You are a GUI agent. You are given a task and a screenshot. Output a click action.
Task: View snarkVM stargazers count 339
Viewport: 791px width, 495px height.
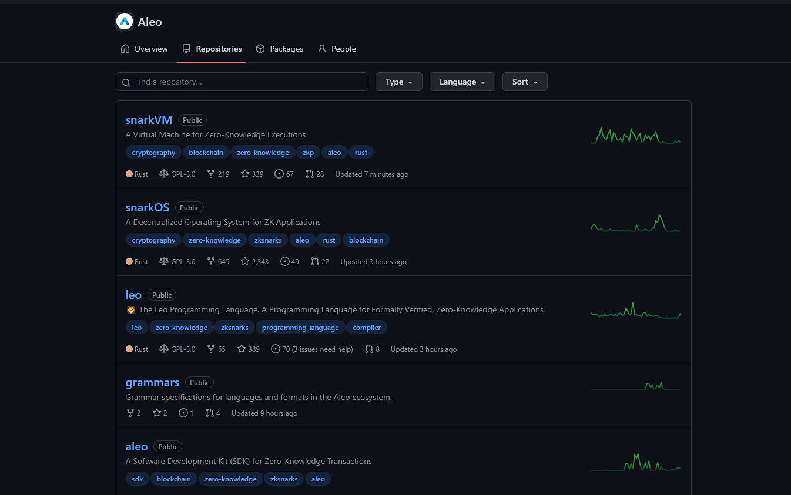coord(252,174)
